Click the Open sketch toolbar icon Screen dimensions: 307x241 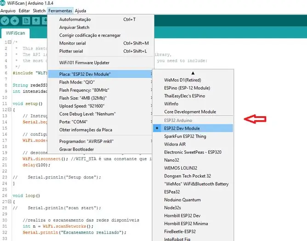pyautogui.click(x=36, y=21)
